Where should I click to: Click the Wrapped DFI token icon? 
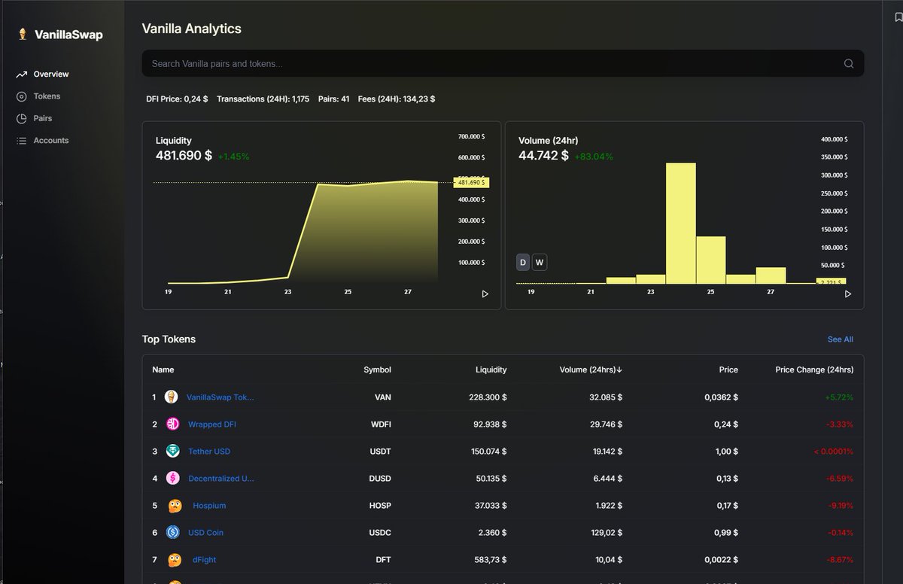pos(172,424)
